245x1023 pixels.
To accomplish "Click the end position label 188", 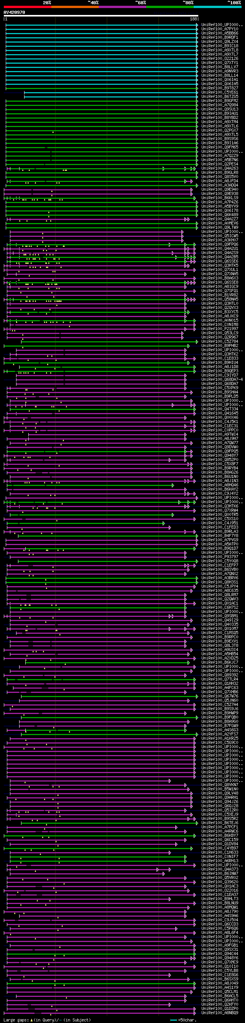I will [193, 19].
